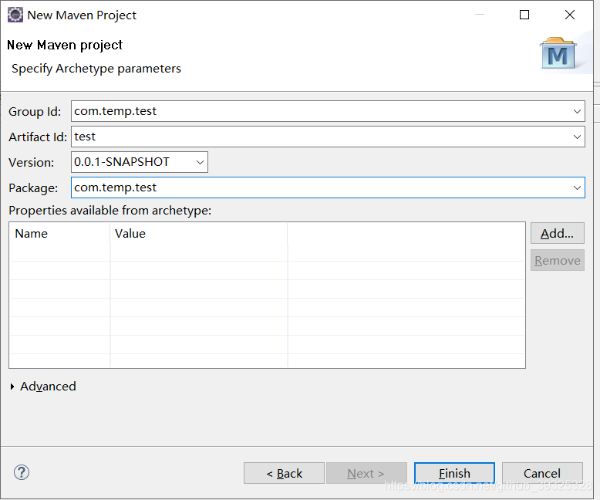Expand the Advanced section
The image size is (600, 500).
point(12,387)
